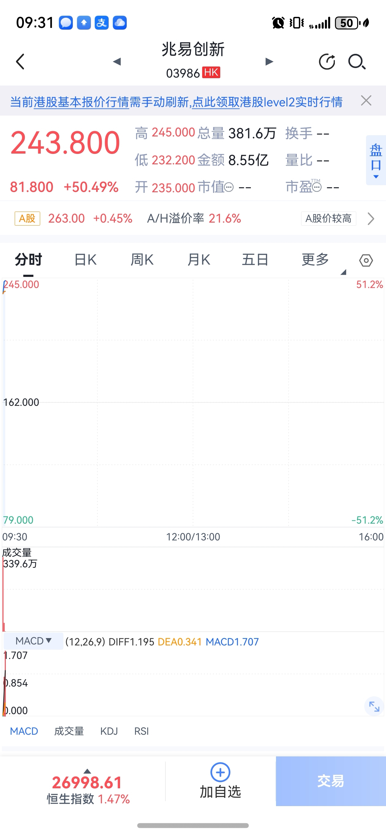This screenshot has width=386, height=834.
Task: Select the KDJ indicator
Action: [x=109, y=731]
